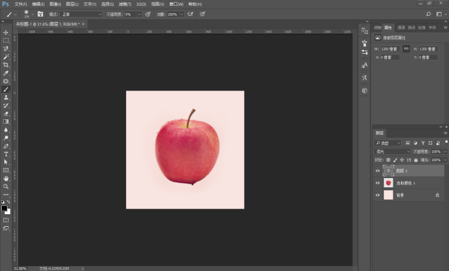Select the Gradient tool
Viewport: 449px width, 271px height.
pyautogui.click(x=6, y=122)
